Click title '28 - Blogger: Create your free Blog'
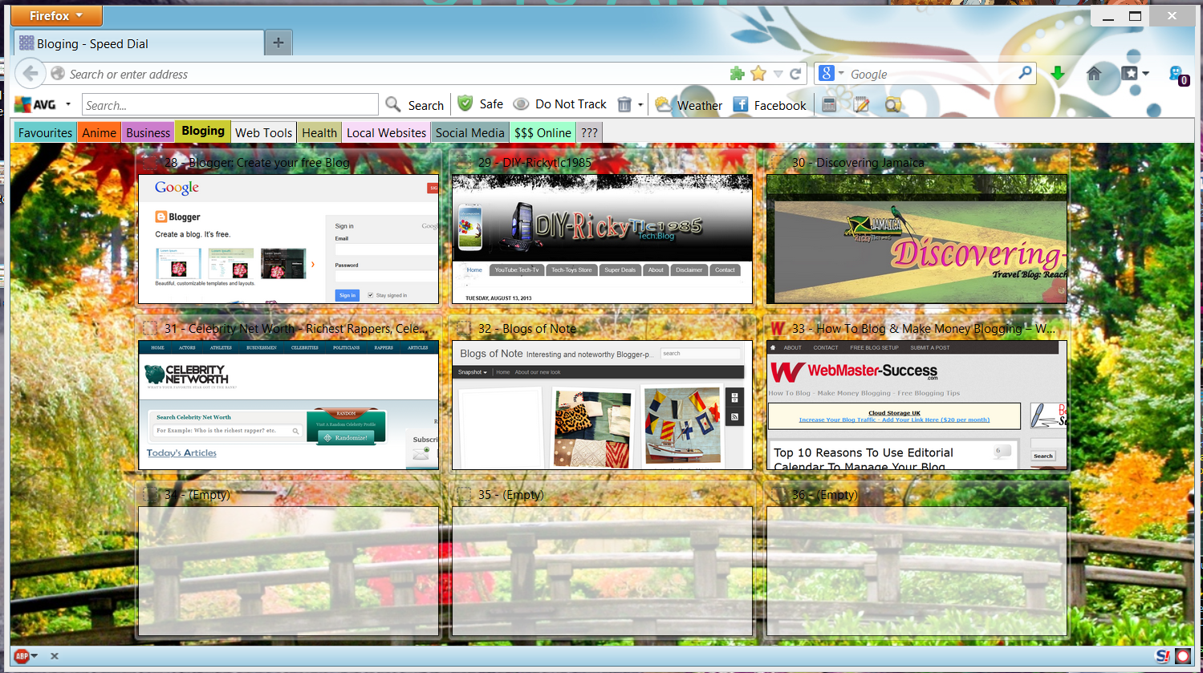The image size is (1203, 673). tap(257, 163)
